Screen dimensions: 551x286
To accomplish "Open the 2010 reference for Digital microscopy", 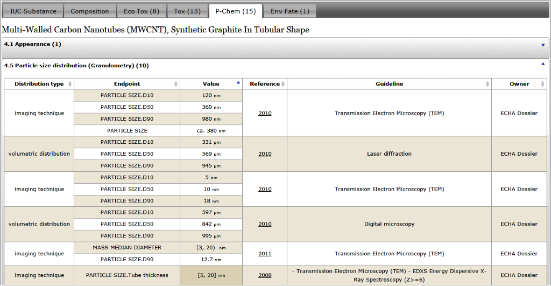I will click(265, 224).
